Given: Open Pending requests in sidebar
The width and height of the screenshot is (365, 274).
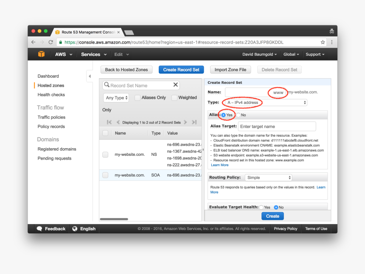Looking at the screenshot, I should pos(54,158).
